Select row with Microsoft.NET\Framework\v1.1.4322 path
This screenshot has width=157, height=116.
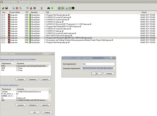pyautogui.click(x=78, y=24)
